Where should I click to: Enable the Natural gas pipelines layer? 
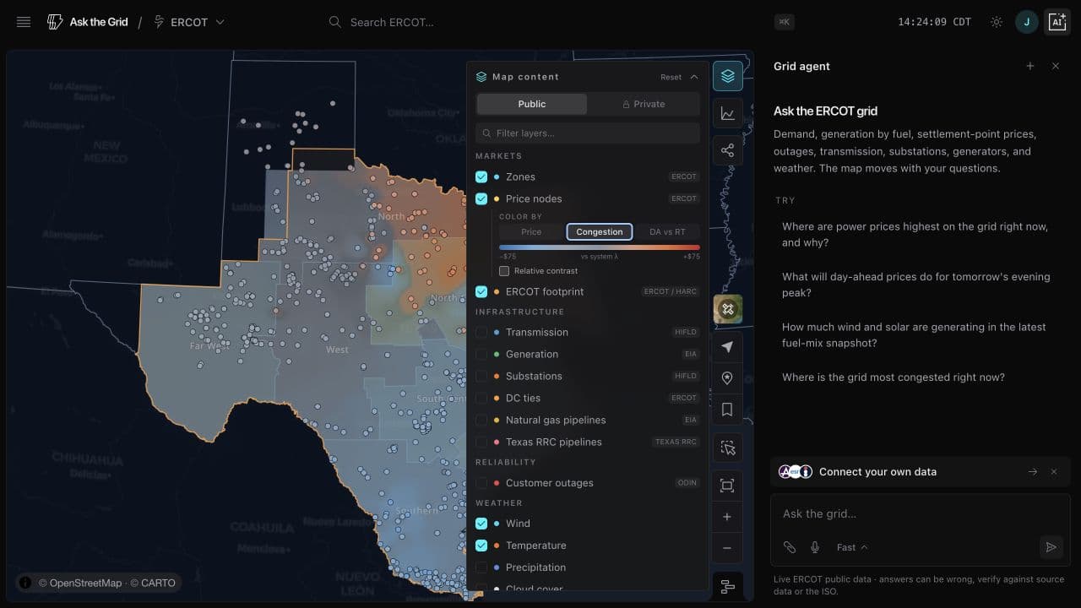coord(481,420)
